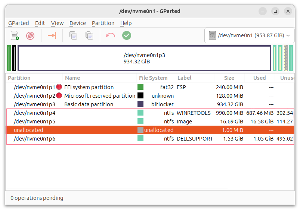Sort by the Size column header
Viewport: 300px width, 211px height.
229,78
